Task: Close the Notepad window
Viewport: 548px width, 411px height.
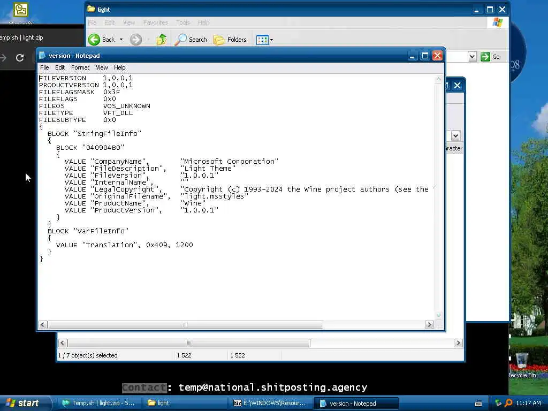Action: pyautogui.click(x=438, y=56)
